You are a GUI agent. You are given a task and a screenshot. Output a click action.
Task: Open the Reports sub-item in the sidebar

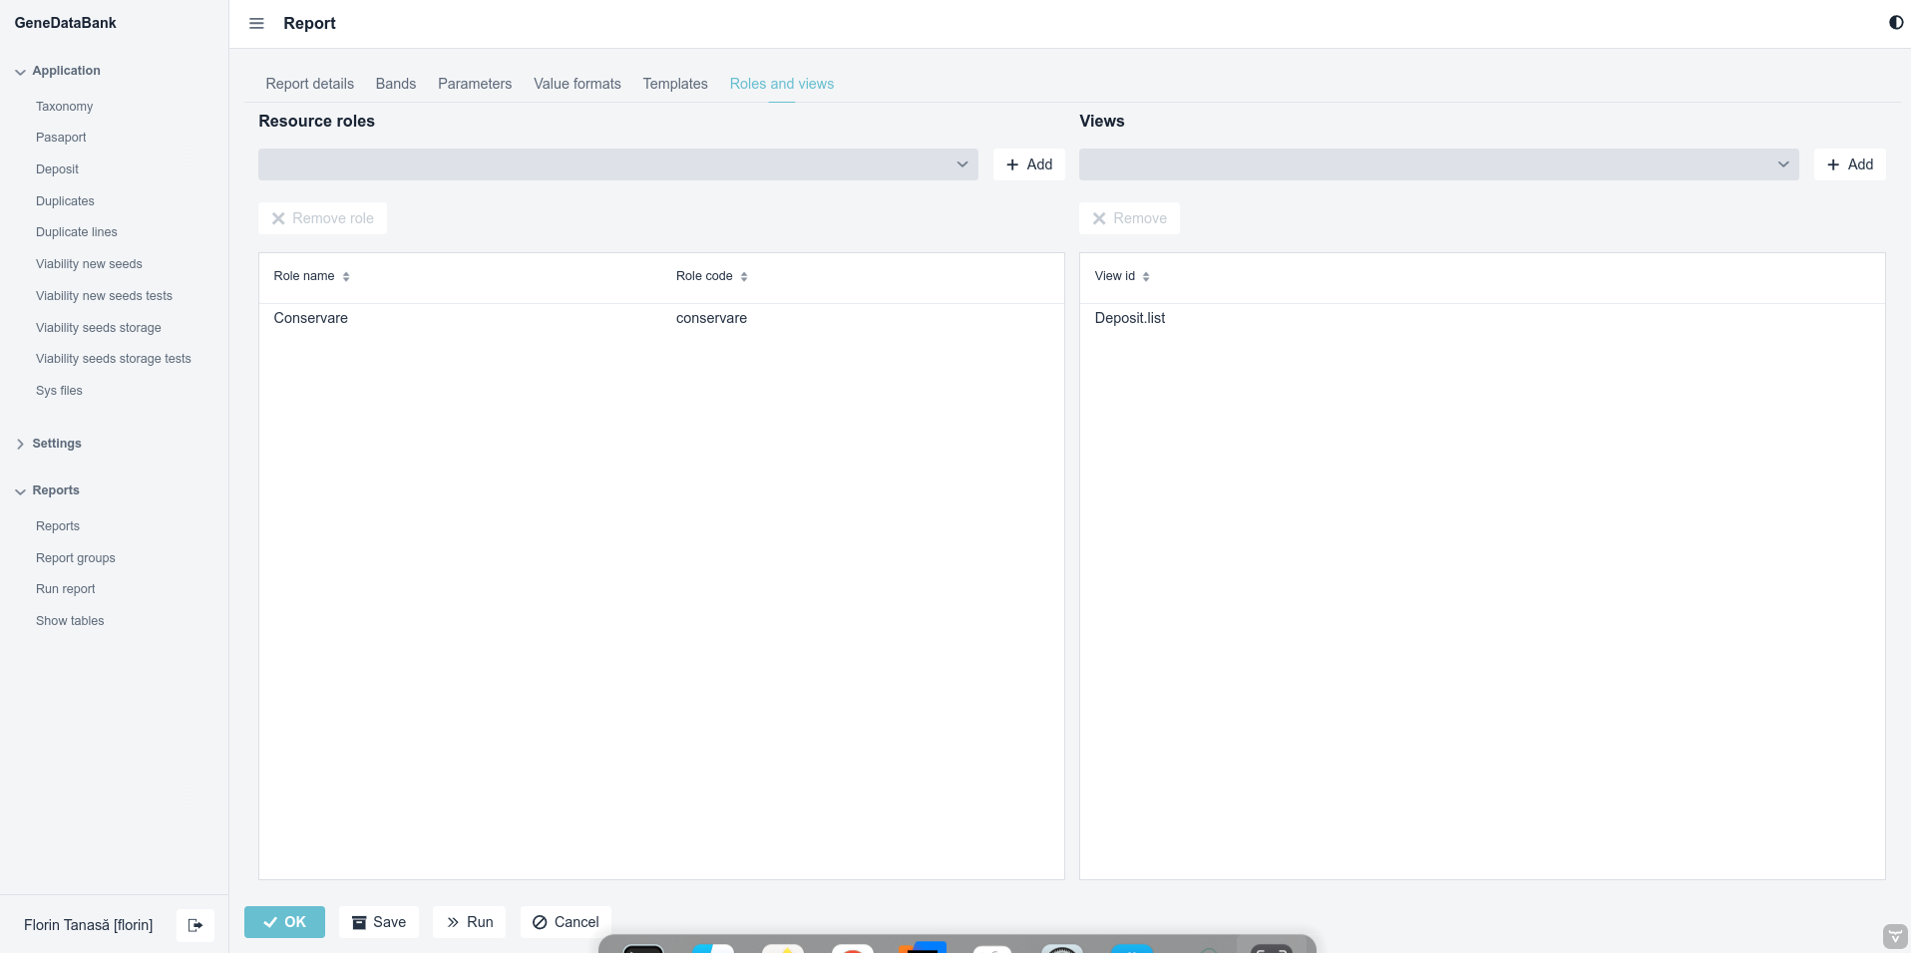tap(58, 526)
